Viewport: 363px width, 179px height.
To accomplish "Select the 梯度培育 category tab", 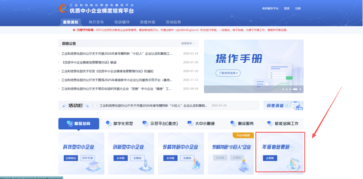I will (x=79, y=123).
